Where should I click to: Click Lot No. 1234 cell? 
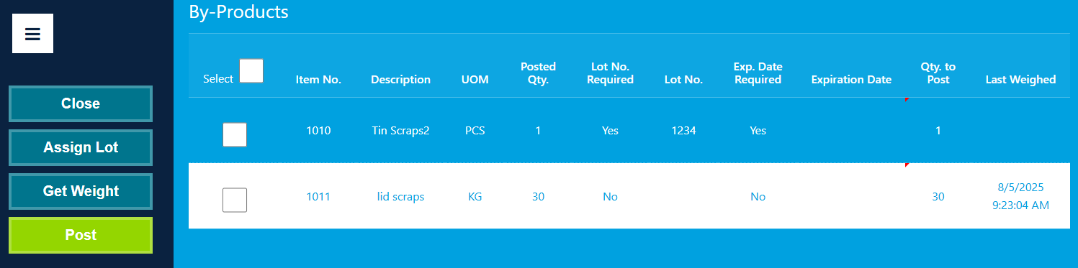pyautogui.click(x=683, y=131)
